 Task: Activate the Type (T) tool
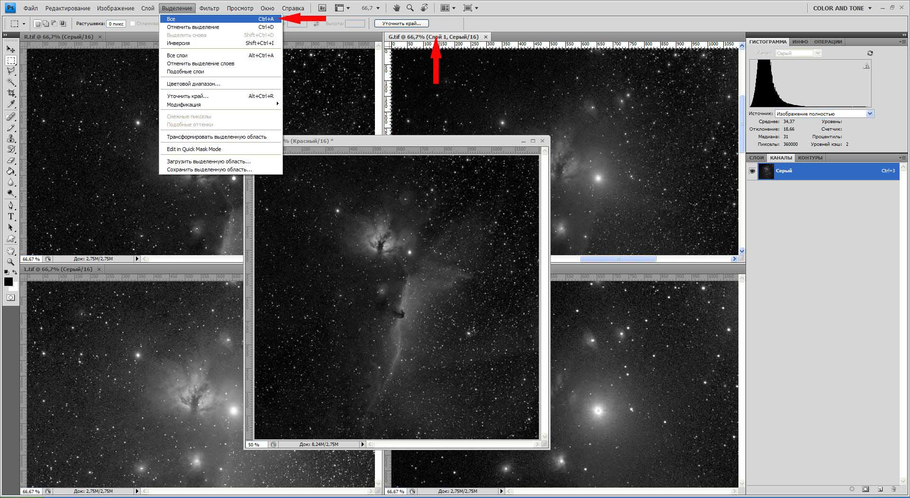click(x=11, y=216)
